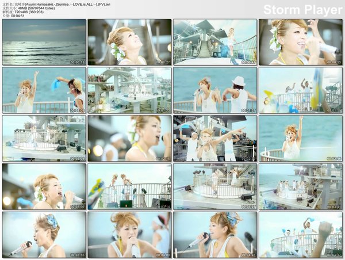Select the thumbnail stamped 00:00:27

[x=129, y=42]
